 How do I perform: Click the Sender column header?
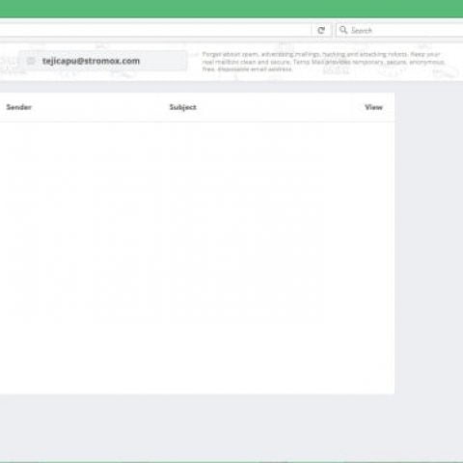(x=18, y=107)
